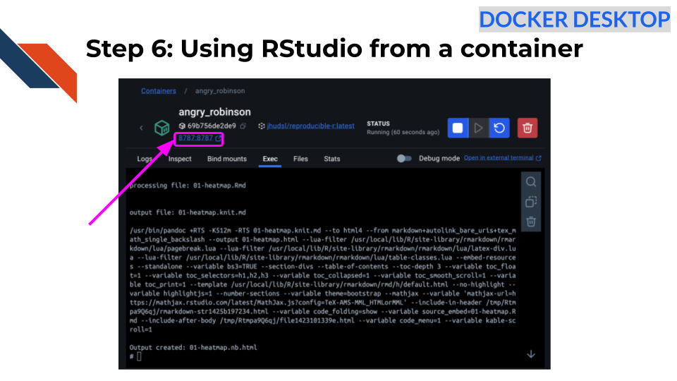Click the greyed-out Start play button
This screenshot has width=677, height=381.
tap(478, 128)
